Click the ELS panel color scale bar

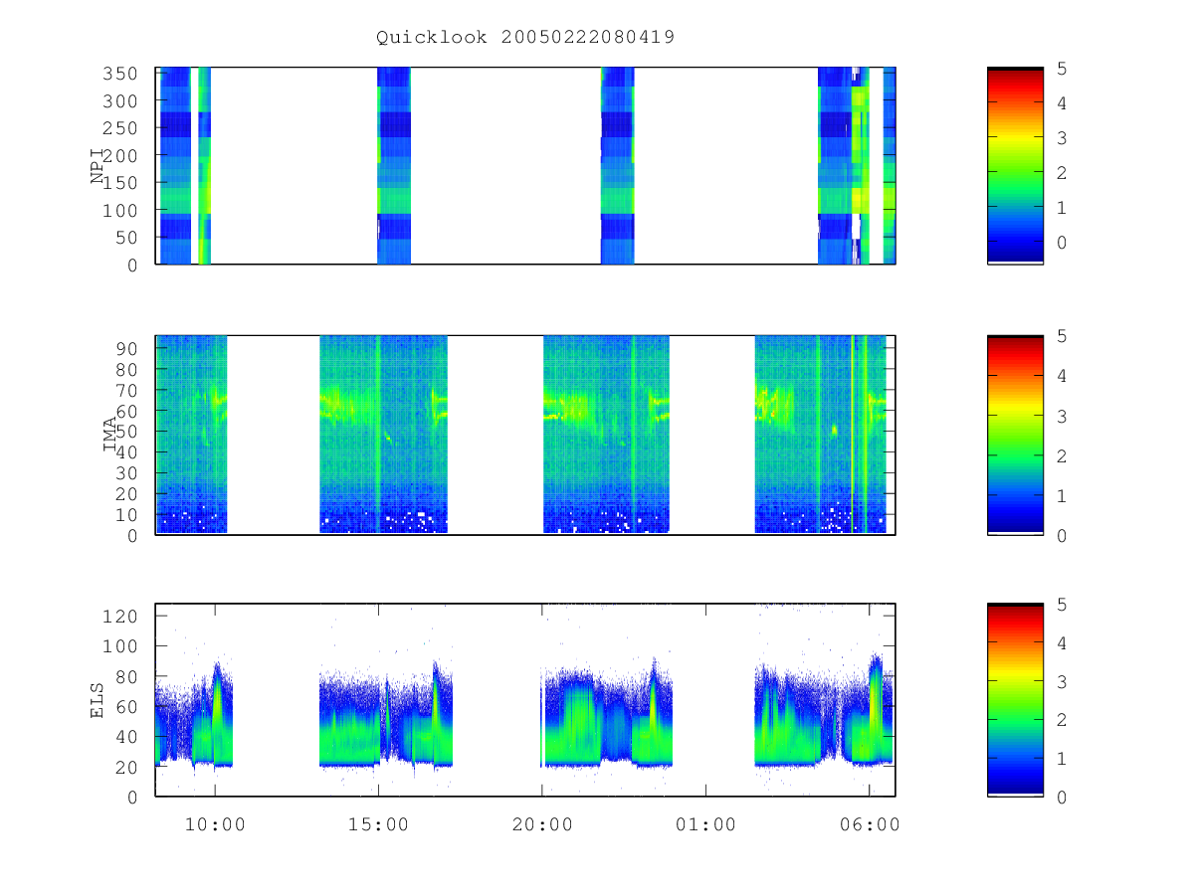point(1015,699)
